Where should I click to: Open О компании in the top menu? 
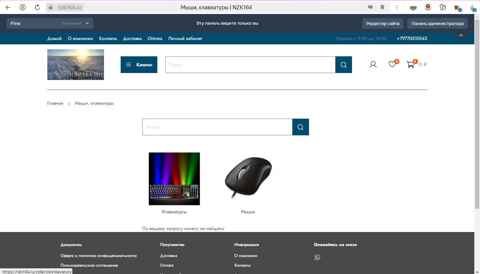80,39
